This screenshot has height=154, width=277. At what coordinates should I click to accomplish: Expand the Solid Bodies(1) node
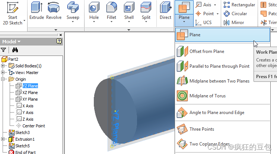pyautogui.click(x=3, y=66)
